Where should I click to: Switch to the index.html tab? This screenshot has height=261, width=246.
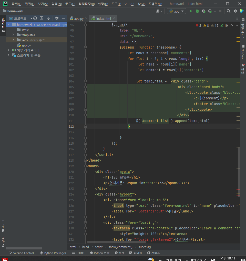click(103, 18)
